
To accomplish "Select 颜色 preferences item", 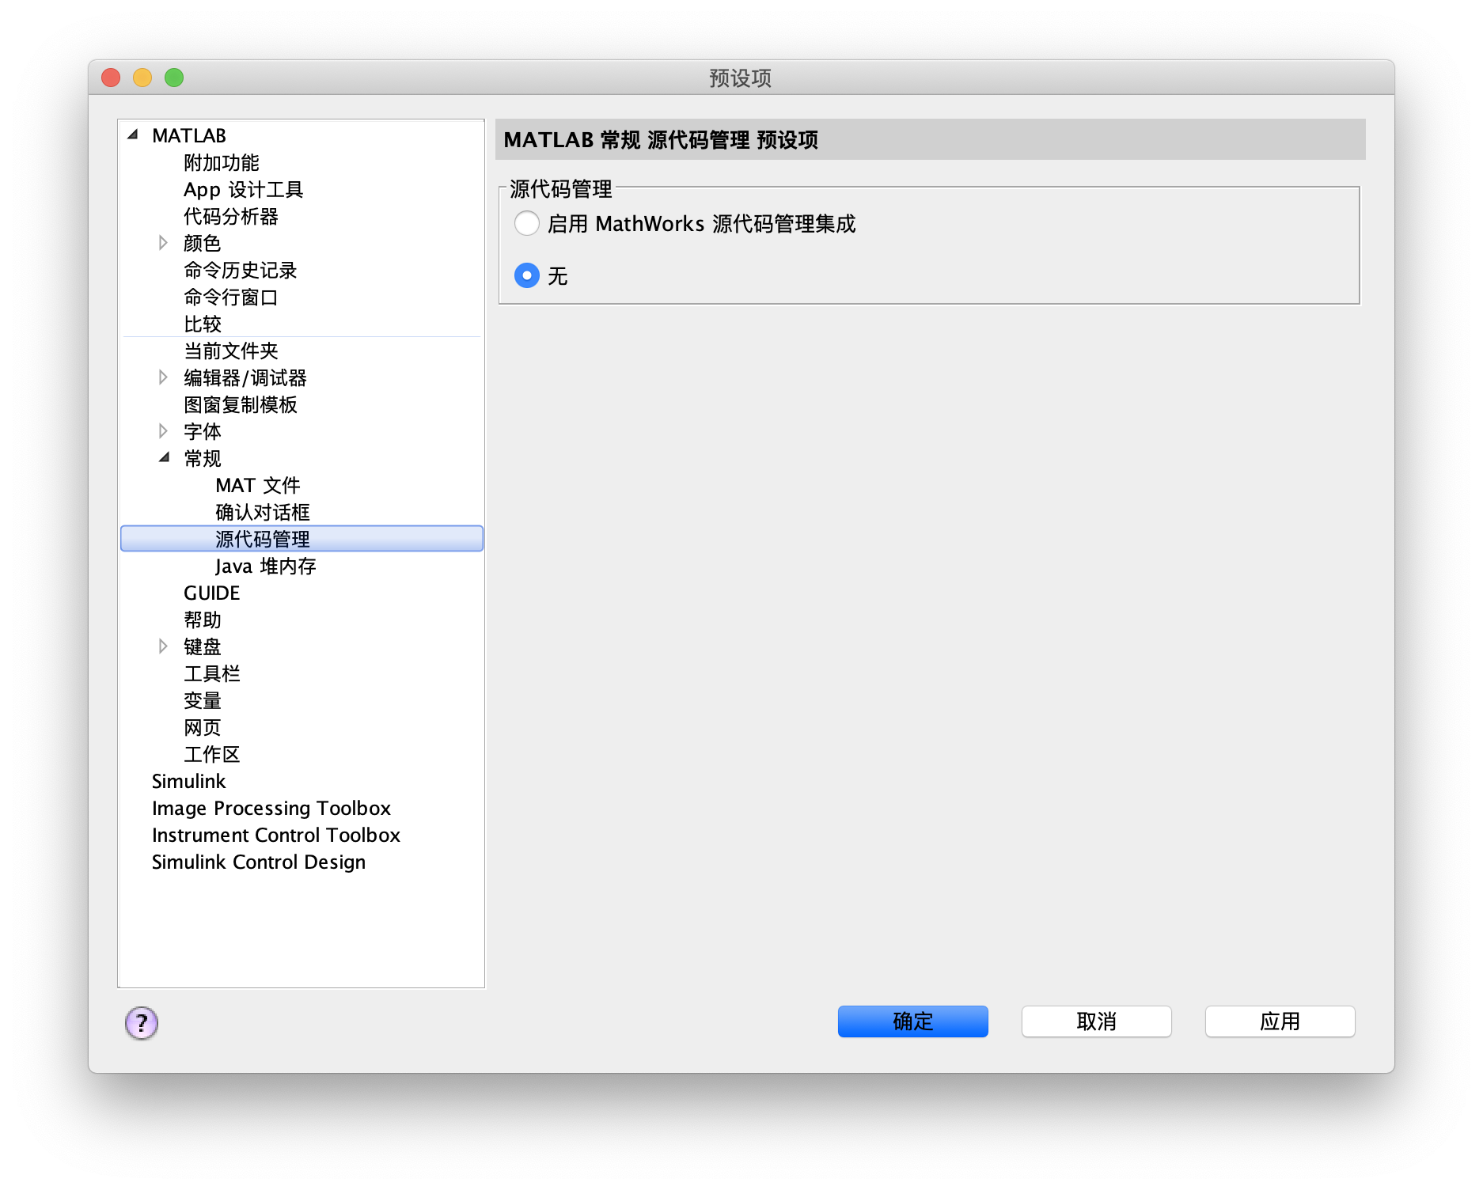I will [x=203, y=244].
